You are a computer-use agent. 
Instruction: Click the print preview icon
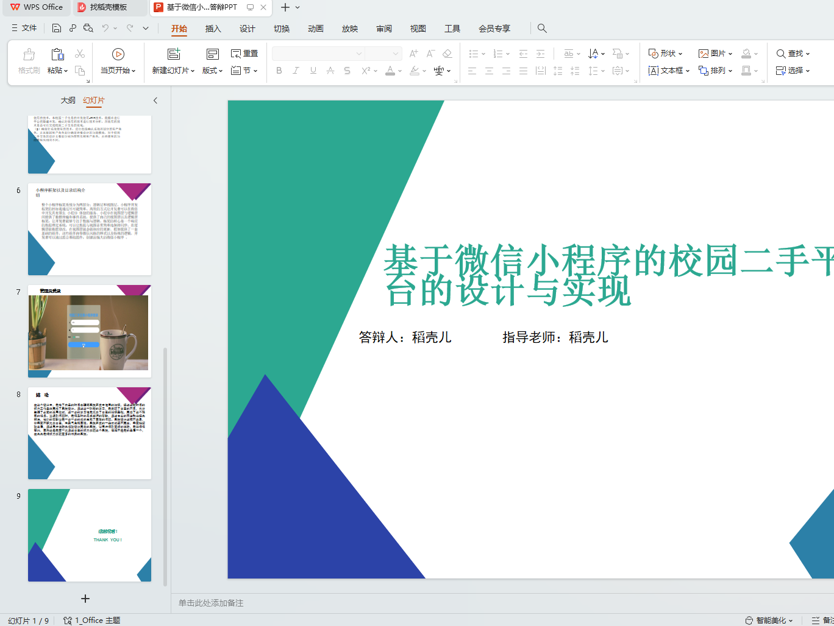click(x=88, y=28)
